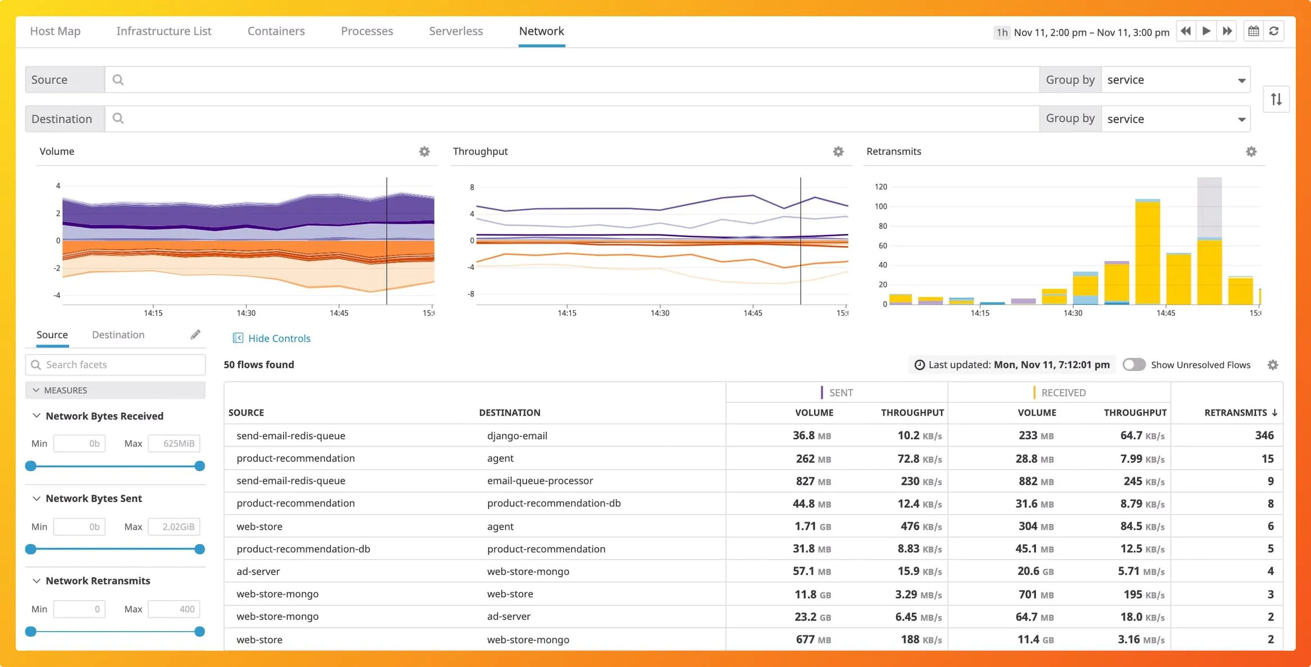Click the pencil edit facets icon

[195, 335]
